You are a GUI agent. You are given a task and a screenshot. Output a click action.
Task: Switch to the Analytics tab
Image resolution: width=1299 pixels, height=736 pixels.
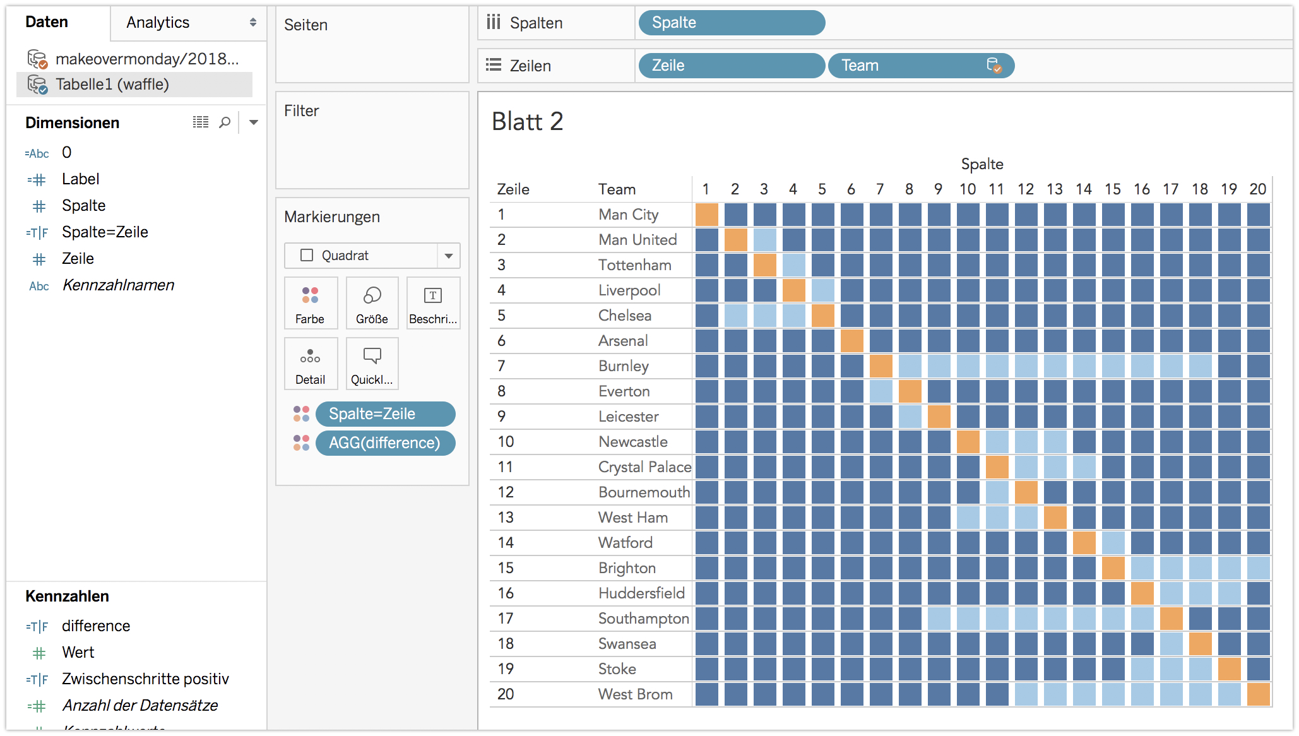tap(158, 23)
